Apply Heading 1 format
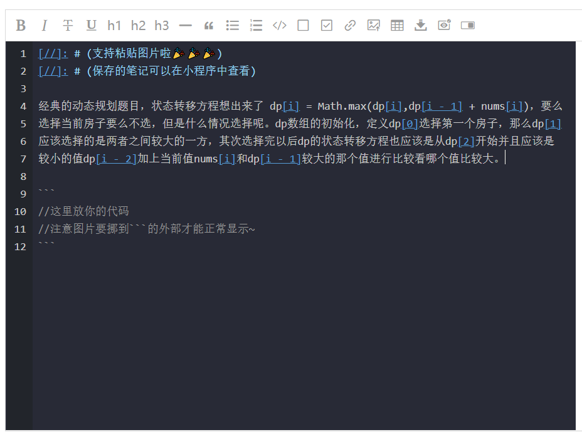The height and width of the screenshot is (437, 582). coord(114,25)
